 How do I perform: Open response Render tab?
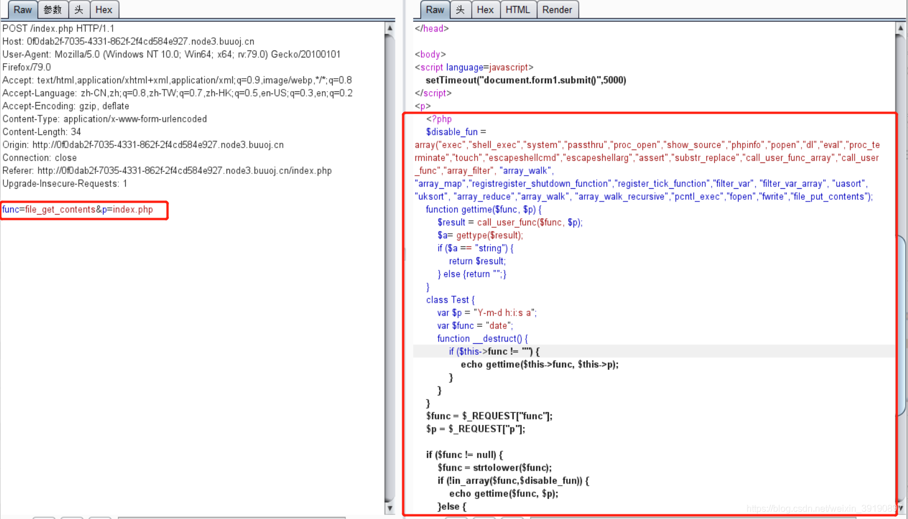557,10
